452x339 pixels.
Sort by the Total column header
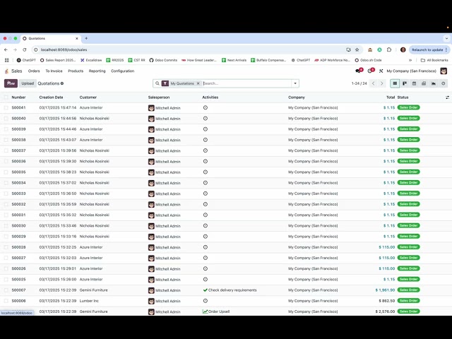[391, 97]
